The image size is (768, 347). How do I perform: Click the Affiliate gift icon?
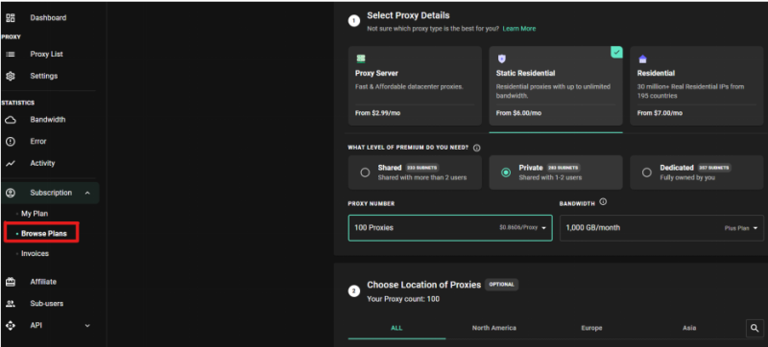click(x=11, y=282)
